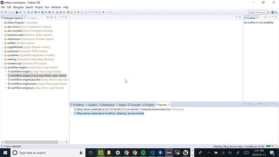Select the perspective icon right of Java

pyautogui.click(x=276, y=12)
